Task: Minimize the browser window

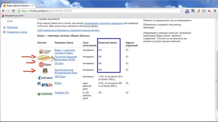Action: click(203, 2)
